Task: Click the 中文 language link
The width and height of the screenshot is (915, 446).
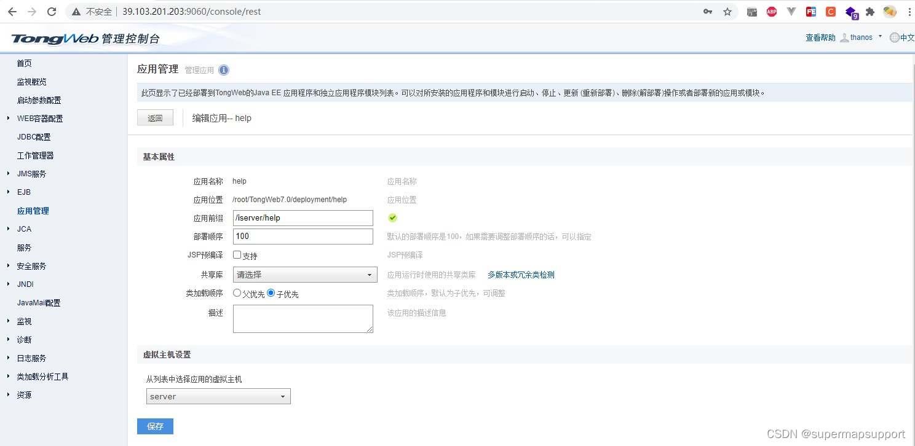Action: coord(907,37)
